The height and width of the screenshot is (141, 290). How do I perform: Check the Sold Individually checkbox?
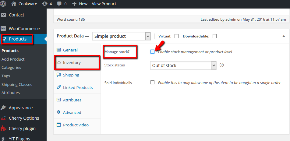click(x=152, y=83)
